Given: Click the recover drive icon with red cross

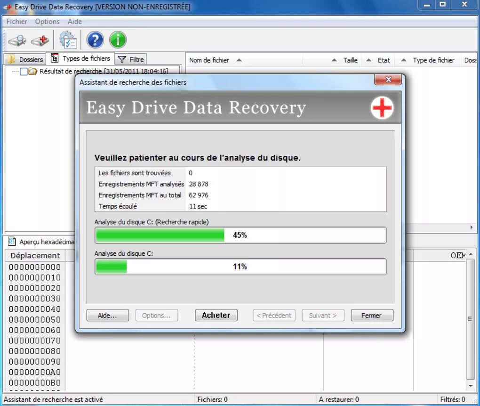Looking at the screenshot, I should [x=40, y=40].
